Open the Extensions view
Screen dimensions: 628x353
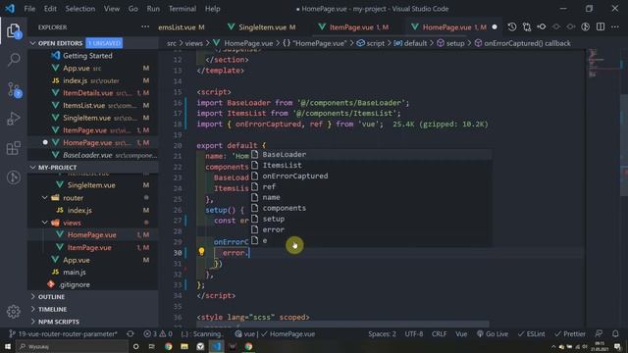tap(14, 148)
